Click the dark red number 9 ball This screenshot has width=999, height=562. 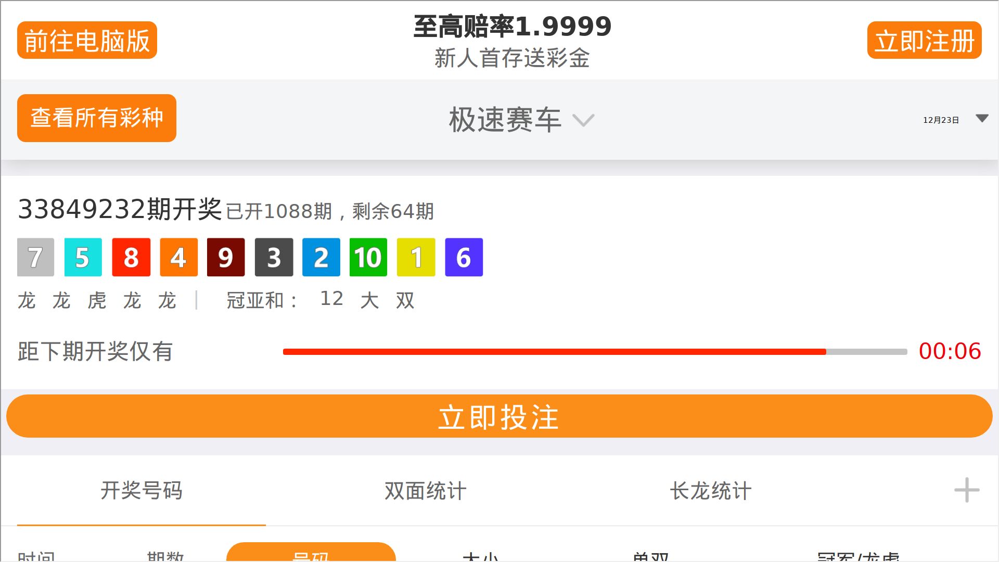tap(226, 257)
